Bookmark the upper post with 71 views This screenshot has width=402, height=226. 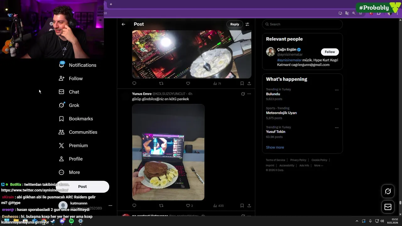(x=242, y=83)
